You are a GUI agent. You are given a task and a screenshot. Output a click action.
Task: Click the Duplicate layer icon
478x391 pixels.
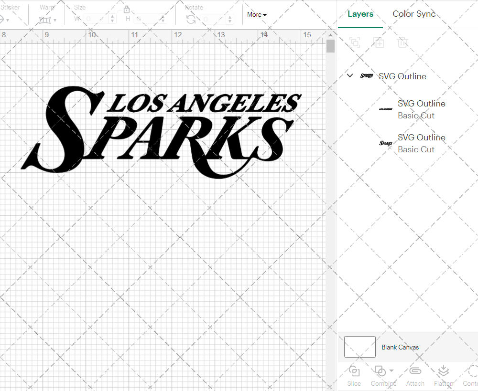coord(379,42)
